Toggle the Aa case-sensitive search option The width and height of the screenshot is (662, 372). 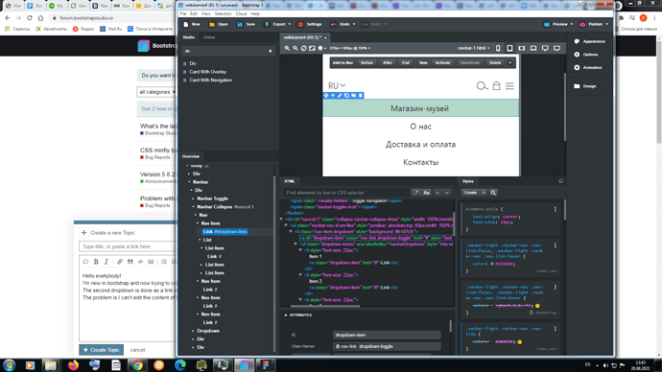(426, 193)
